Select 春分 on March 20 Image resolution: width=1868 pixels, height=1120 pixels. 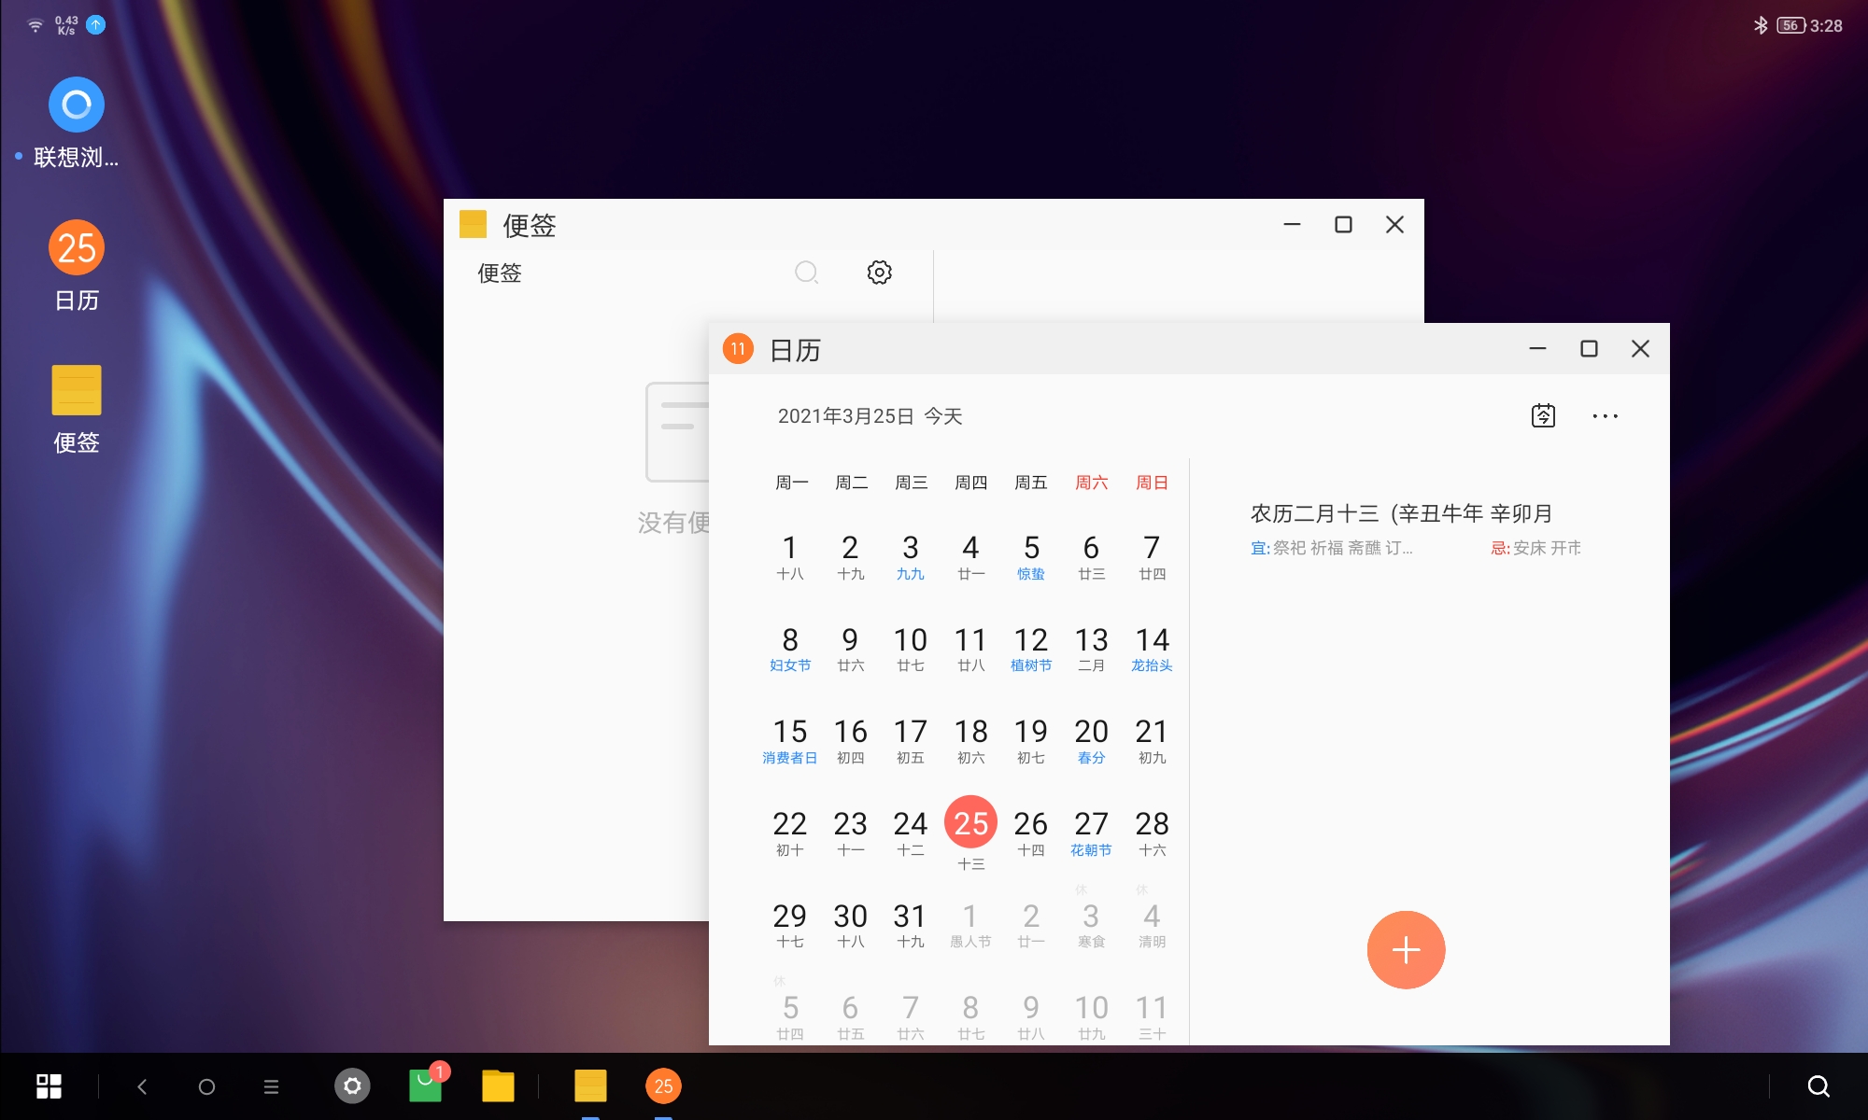[x=1091, y=739]
